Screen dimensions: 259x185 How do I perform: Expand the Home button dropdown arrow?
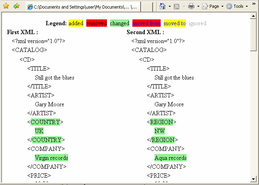[x=169, y=7]
